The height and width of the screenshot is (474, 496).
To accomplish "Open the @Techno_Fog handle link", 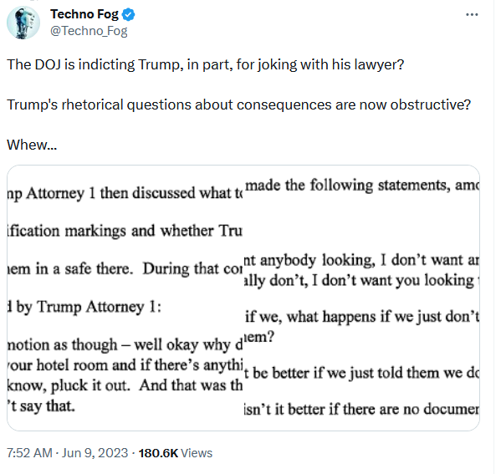I will tap(89, 31).
